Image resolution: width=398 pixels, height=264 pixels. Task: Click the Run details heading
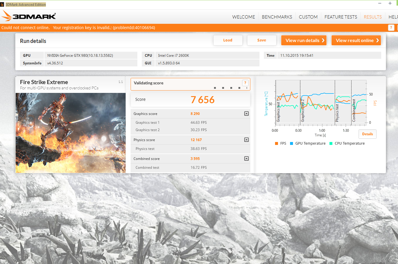tap(33, 41)
